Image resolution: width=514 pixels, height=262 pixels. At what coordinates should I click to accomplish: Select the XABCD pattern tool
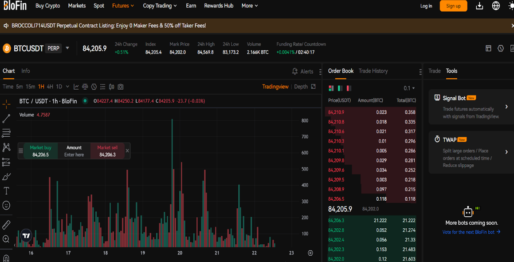coord(6,147)
